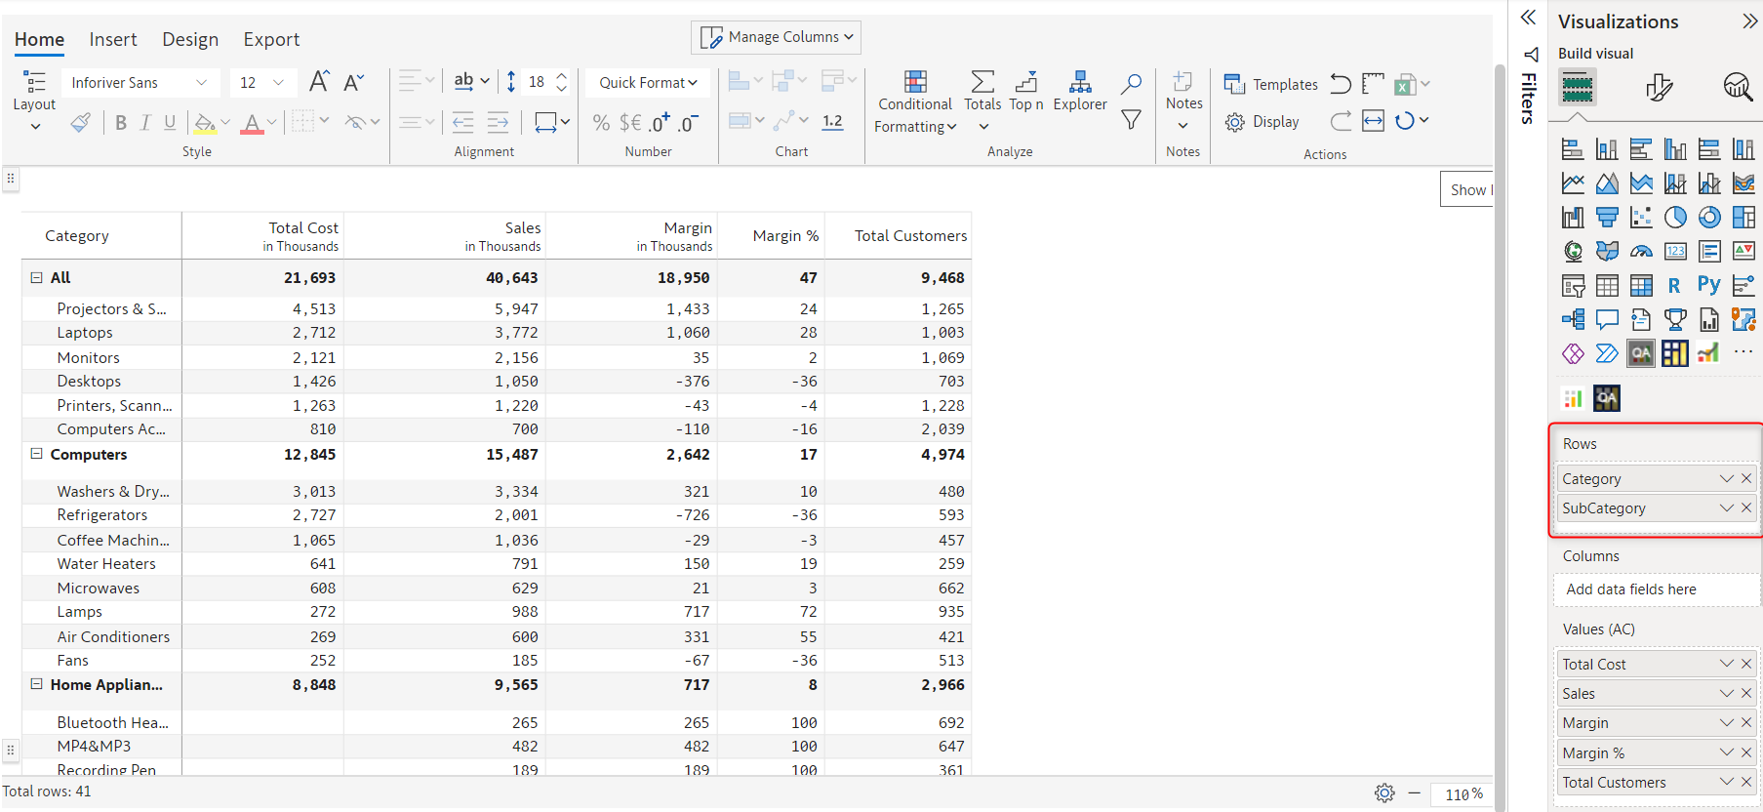Expand the Quick Format dropdown
1763x812 pixels.
[x=648, y=83]
